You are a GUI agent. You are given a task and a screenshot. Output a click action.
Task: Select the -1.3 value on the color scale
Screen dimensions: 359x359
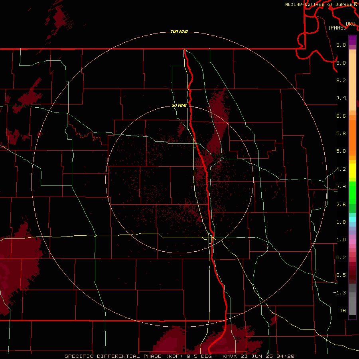pos(339,293)
